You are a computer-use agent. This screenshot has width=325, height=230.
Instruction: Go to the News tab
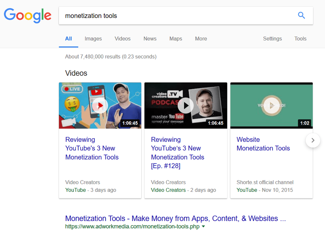click(x=150, y=39)
